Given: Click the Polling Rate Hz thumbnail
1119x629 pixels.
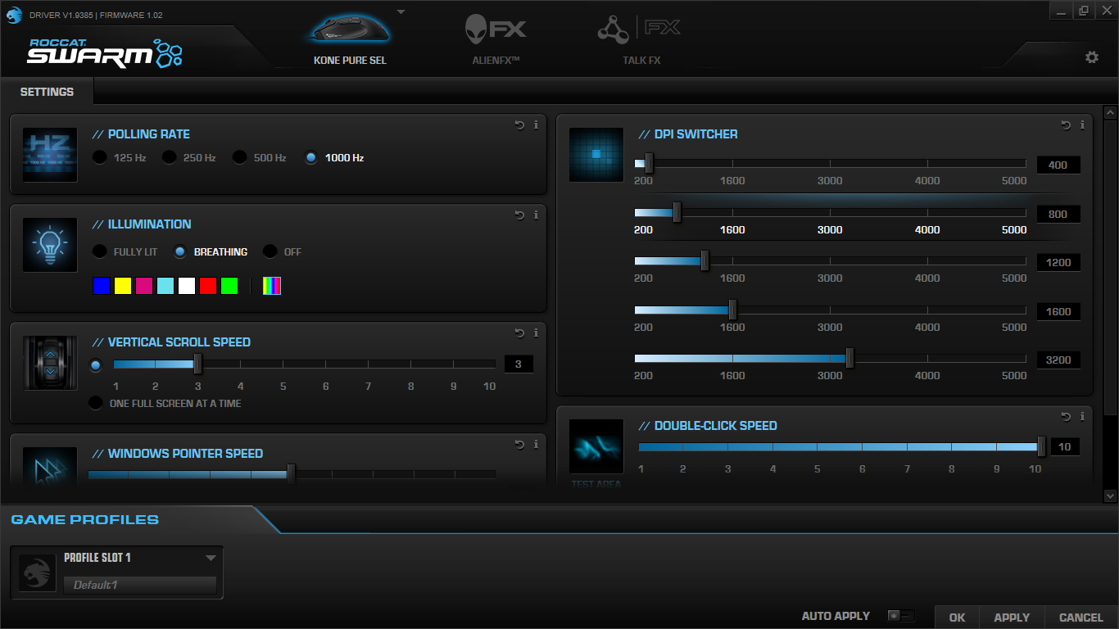Looking at the screenshot, I should point(50,155).
